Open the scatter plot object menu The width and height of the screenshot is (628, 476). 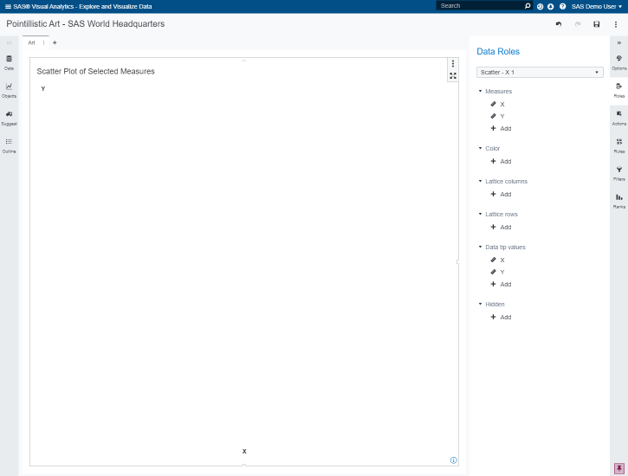tap(452, 63)
